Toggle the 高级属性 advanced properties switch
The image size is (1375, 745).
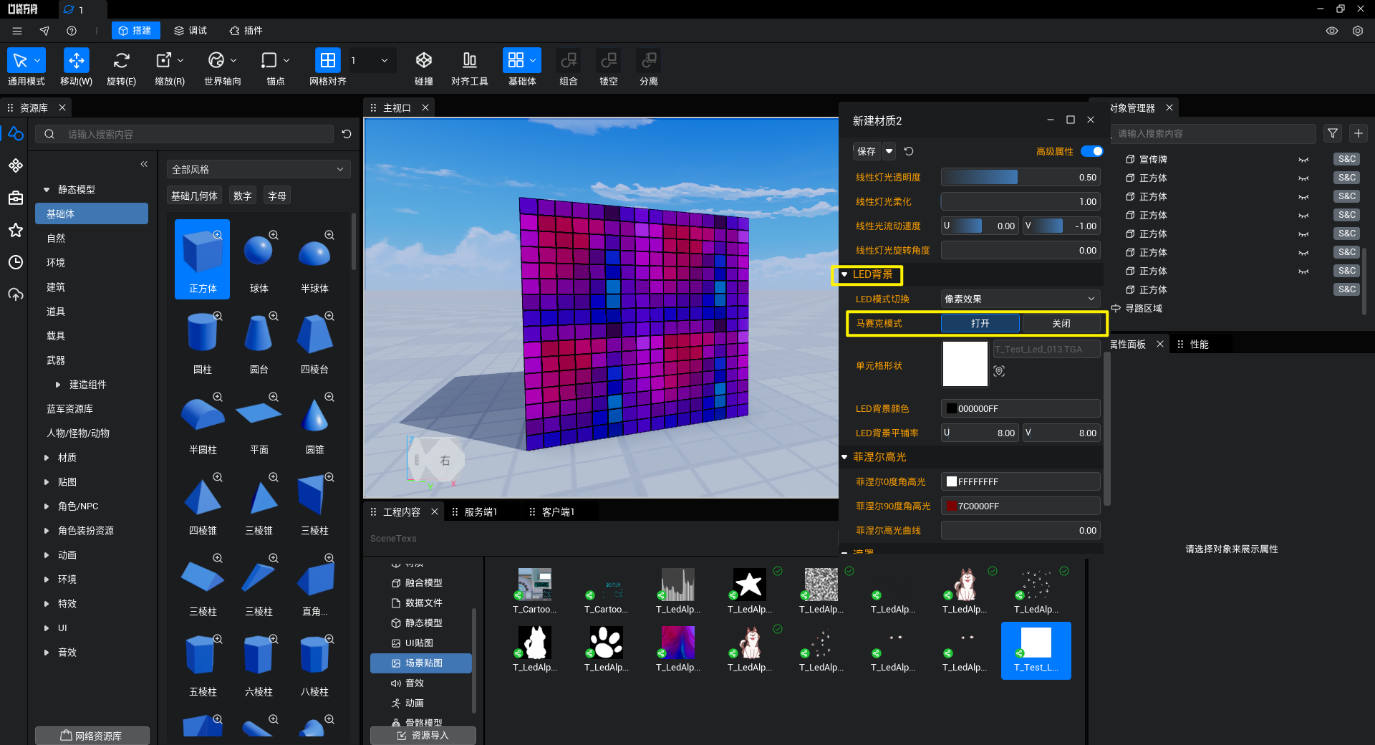[1091, 151]
